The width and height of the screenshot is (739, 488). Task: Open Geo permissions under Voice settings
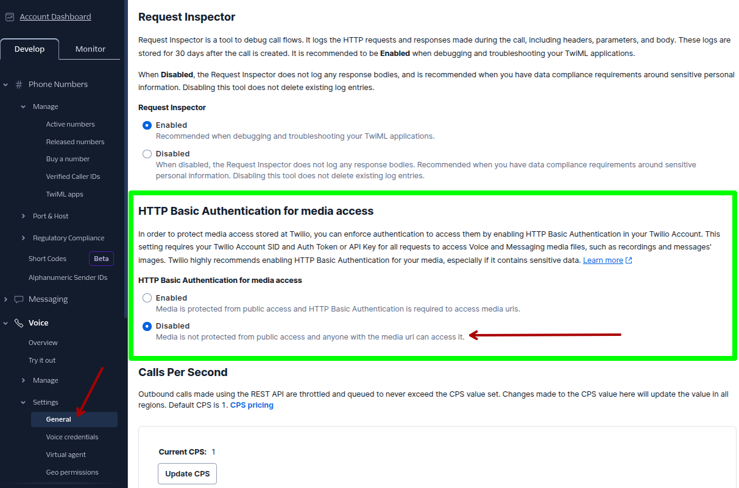coord(72,472)
